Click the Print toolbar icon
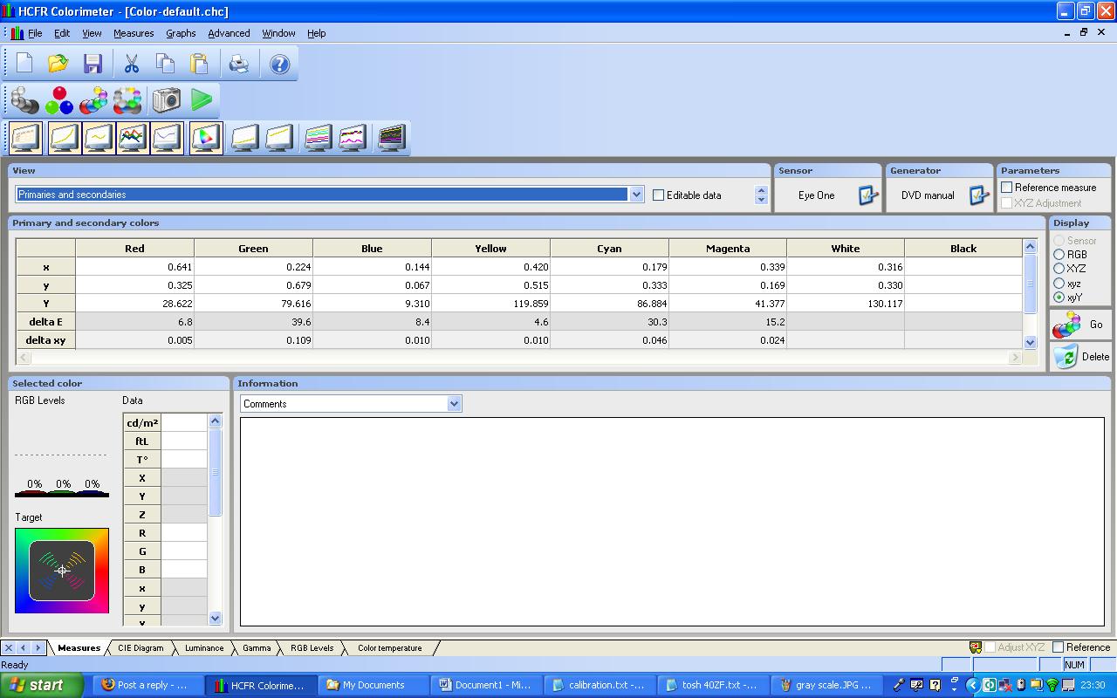Screen dimensions: 1117x698 coord(238,64)
